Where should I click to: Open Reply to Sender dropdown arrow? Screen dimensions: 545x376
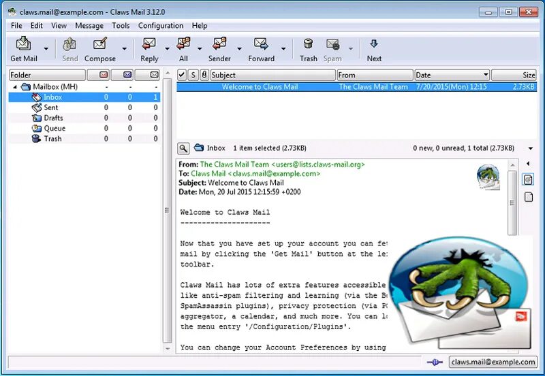pyautogui.click(x=239, y=49)
